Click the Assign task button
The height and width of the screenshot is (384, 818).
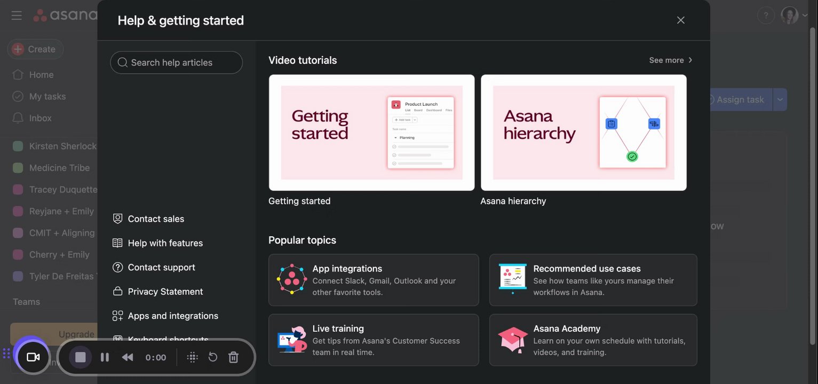740,100
